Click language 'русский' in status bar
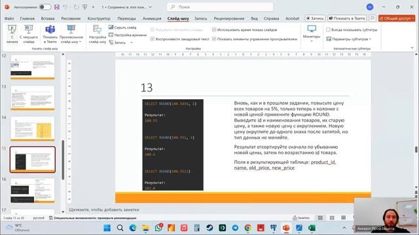 click(39, 218)
